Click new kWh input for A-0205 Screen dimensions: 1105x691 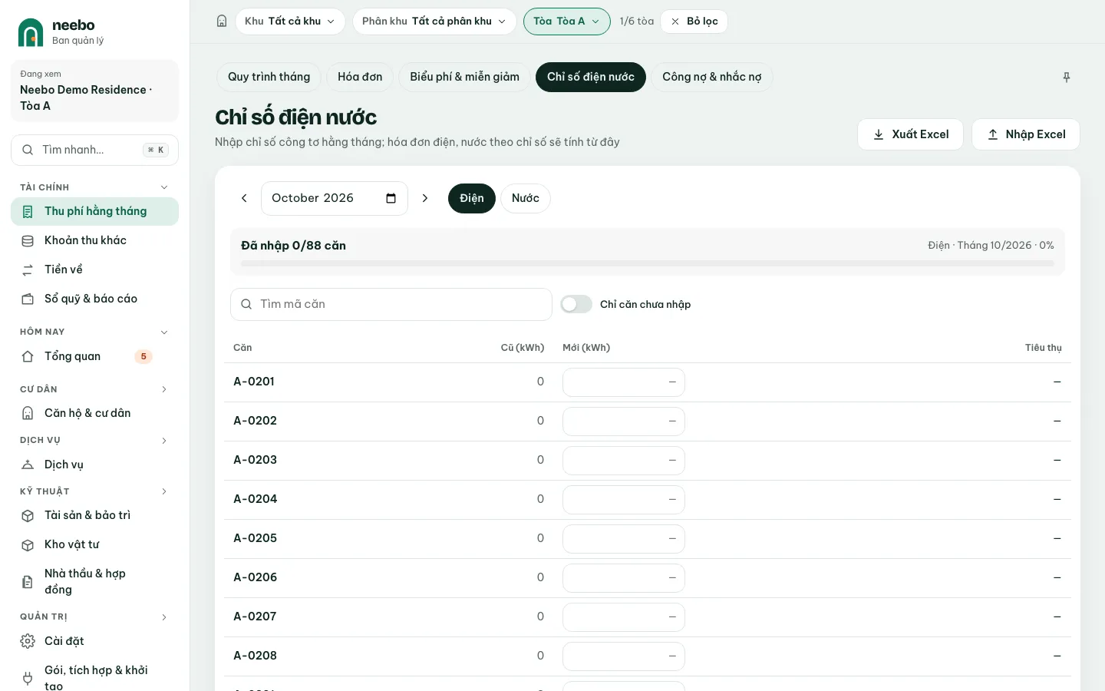(x=624, y=539)
